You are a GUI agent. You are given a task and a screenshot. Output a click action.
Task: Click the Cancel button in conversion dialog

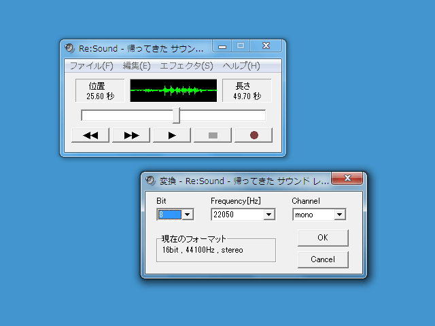pyautogui.click(x=323, y=259)
